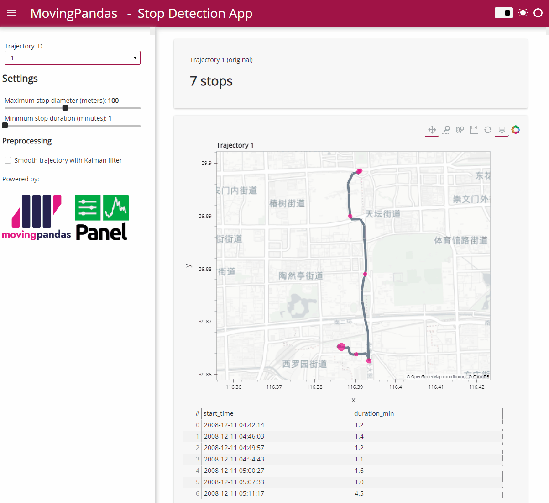Toggle the dark/light theme switch
Screen dimensions: 549x503
[x=504, y=13]
